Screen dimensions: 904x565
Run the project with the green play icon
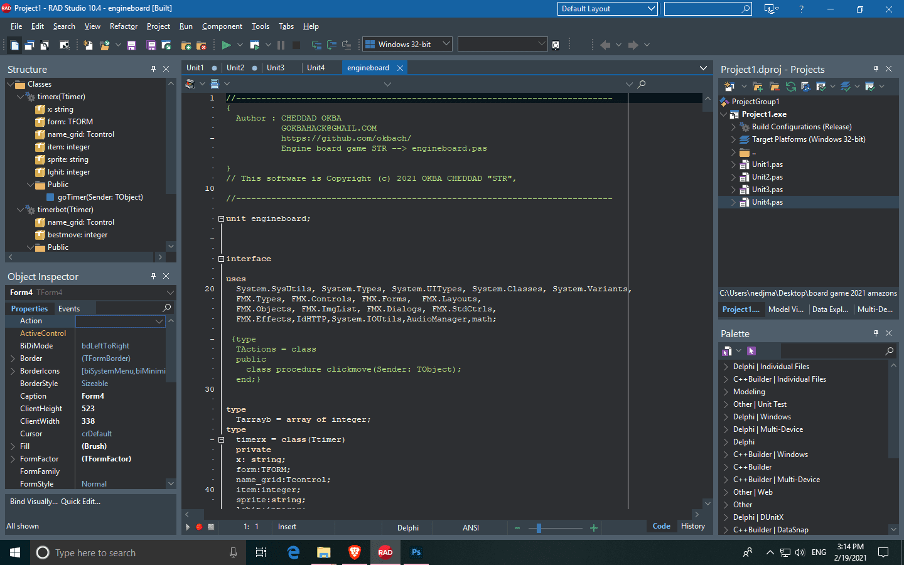226,45
